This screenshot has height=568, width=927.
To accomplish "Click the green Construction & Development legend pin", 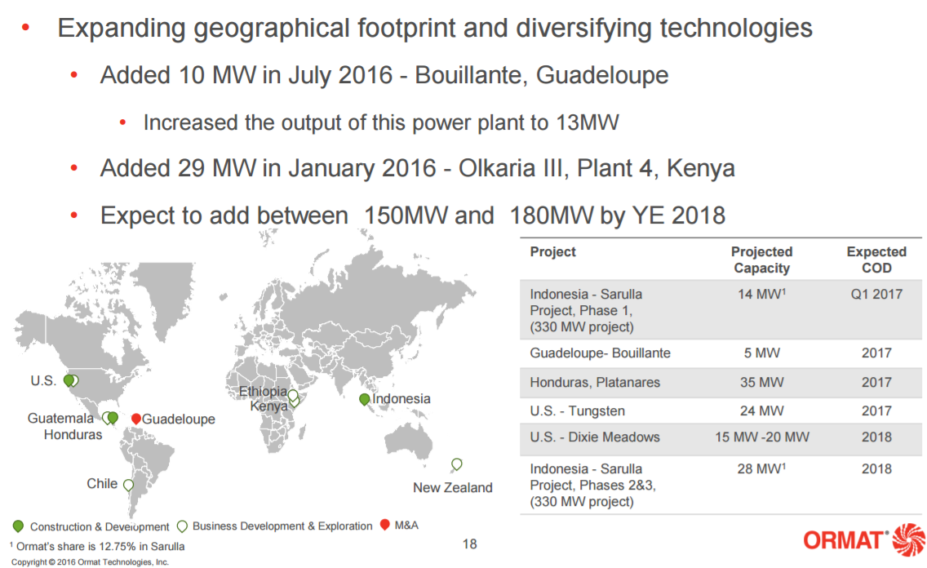I will pyautogui.click(x=18, y=526).
